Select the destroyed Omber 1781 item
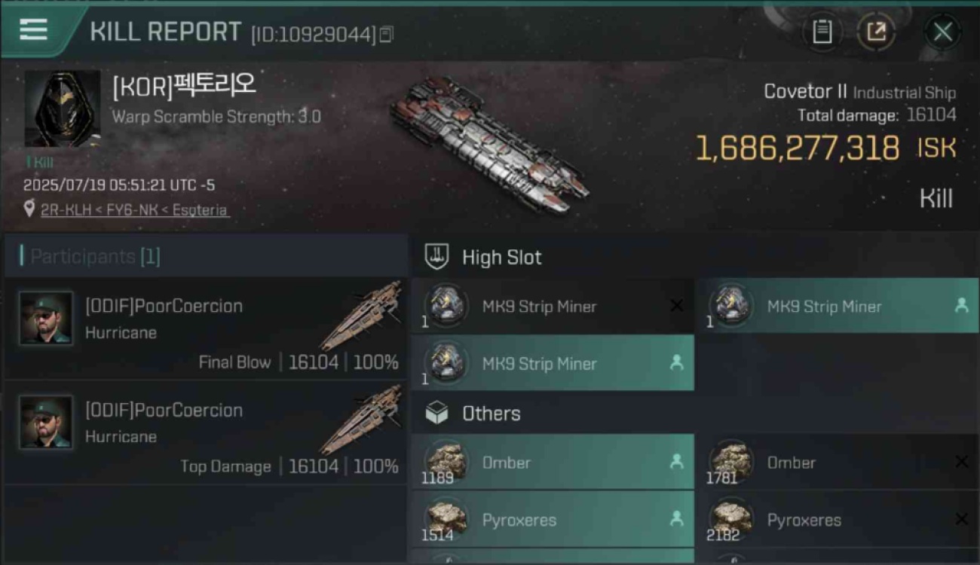 click(x=837, y=462)
